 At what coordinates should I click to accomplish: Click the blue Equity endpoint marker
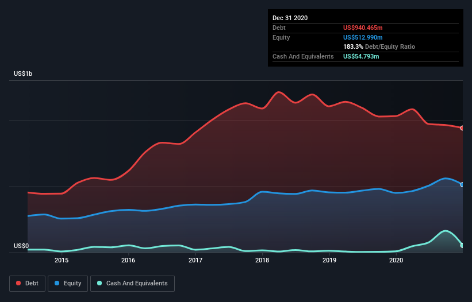(462, 185)
